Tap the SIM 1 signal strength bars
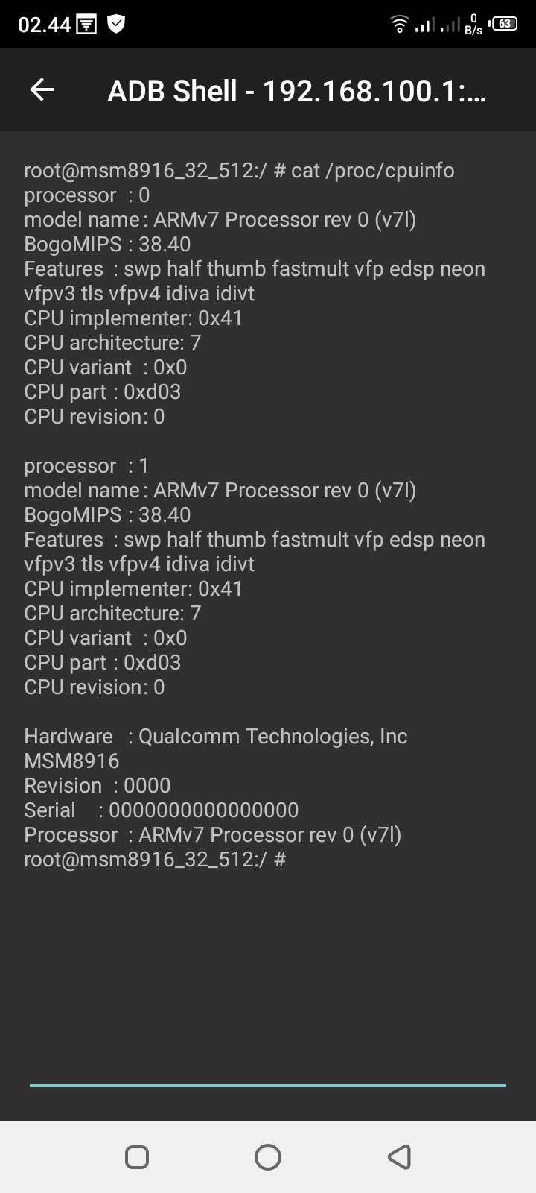Screen dimensions: 536x1193 [x=427, y=25]
